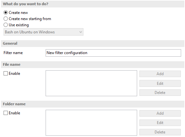The image size is (185, 137).
Task: Click the What do you want to do header
Action: (x=92, y=4)
